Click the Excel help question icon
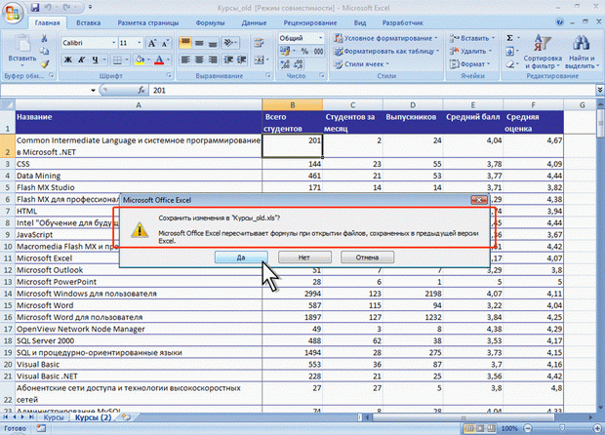The height and width of the screenshot is (435, 605). [x=559, y=22]
